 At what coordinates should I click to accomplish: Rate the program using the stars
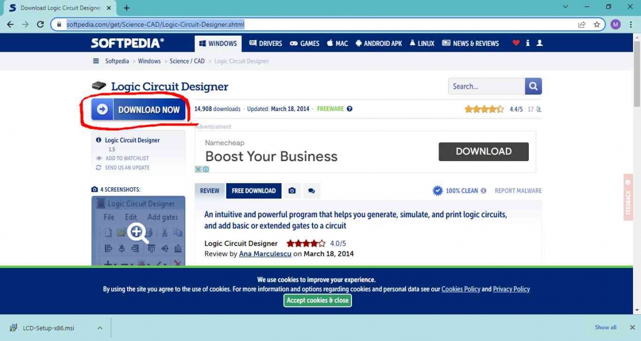point(484,109)
